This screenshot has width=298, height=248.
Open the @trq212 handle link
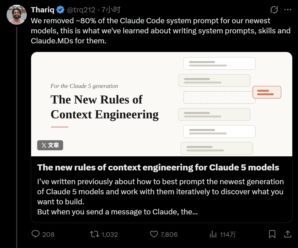point(81,10)
